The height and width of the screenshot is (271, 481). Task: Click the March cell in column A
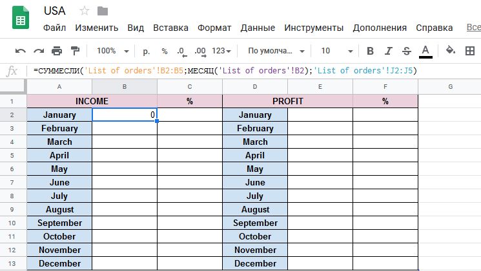(x=59, y=142)
